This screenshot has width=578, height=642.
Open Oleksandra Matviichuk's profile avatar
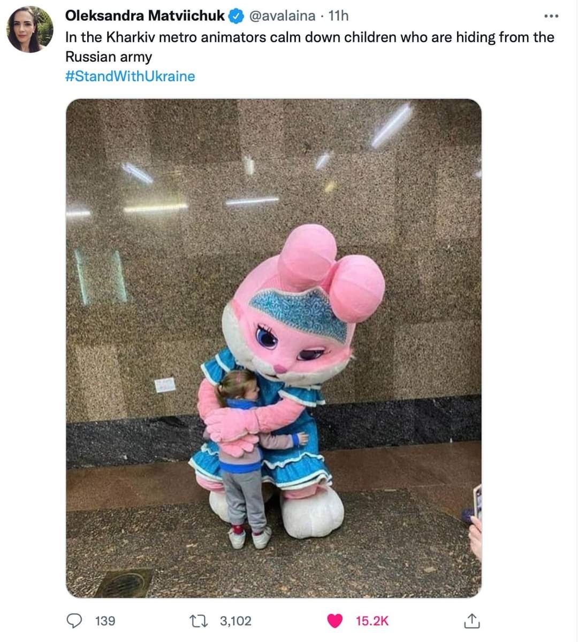coord(29,29)
